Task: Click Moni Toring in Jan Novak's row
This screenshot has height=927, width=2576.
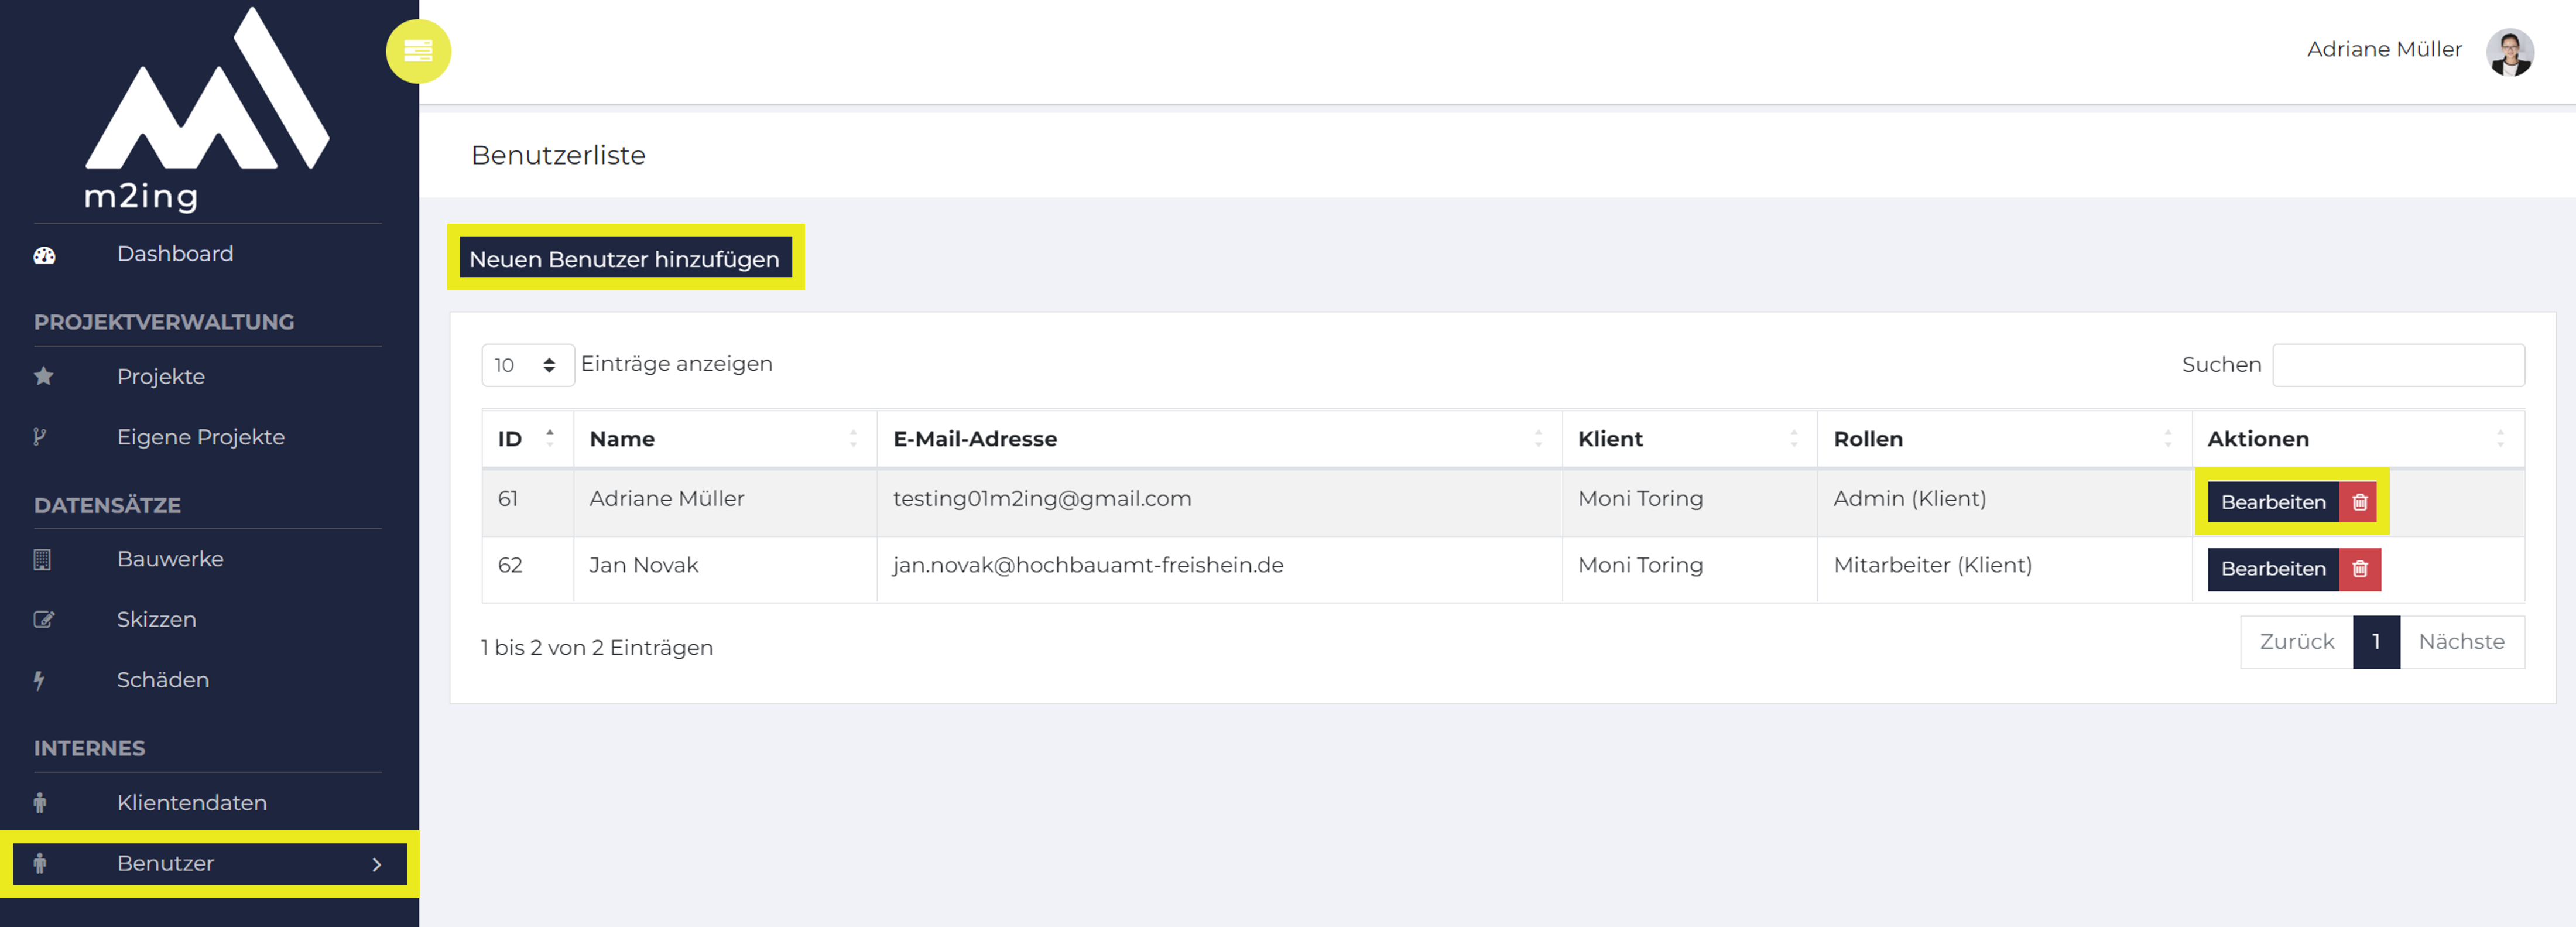Action: tap(1689, 569)
